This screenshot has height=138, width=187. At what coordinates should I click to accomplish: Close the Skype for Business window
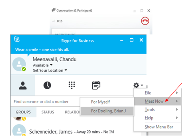pyautogui.click(x=141, y=40)
